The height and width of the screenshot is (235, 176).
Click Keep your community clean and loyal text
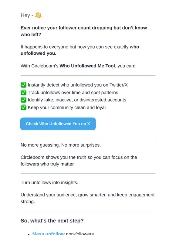coord(67,107)
